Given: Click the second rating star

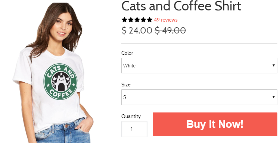Looking at the screenshot, I should (x=131, y=20).
